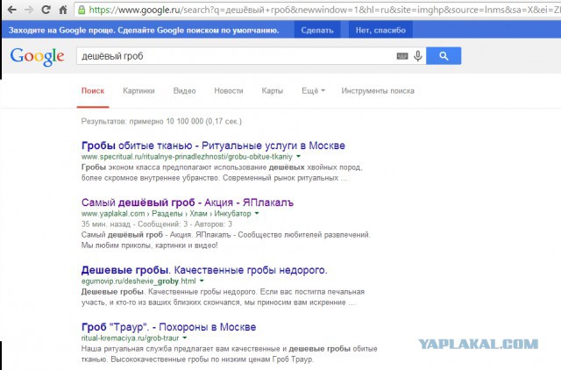Open Дешевые гробы Качественные гробы недорого link
This screenshot has width=561, height=370.
click(204, 270)
